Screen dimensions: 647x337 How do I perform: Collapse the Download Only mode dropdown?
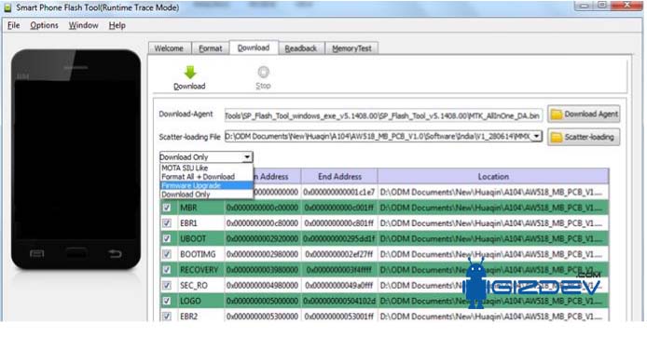click(247, 157)
